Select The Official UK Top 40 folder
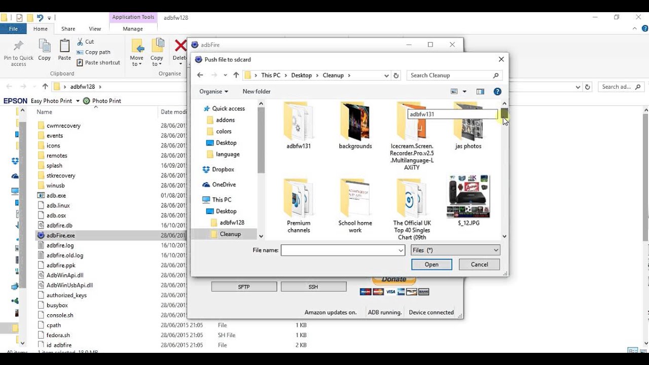Viewport: 649px width, 365px height. [x=412, y=208]
